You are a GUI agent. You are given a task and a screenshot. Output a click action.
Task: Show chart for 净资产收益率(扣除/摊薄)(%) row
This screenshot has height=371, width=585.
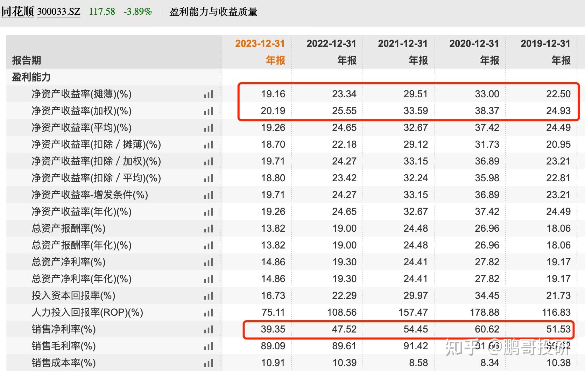(x=209, y=145)
